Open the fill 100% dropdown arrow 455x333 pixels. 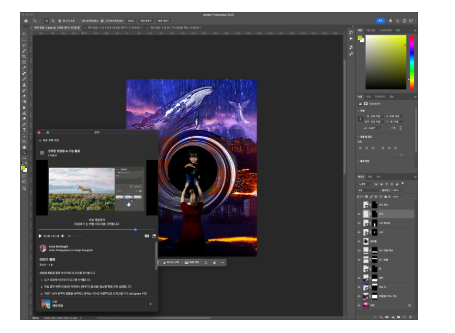coord(402,197)
